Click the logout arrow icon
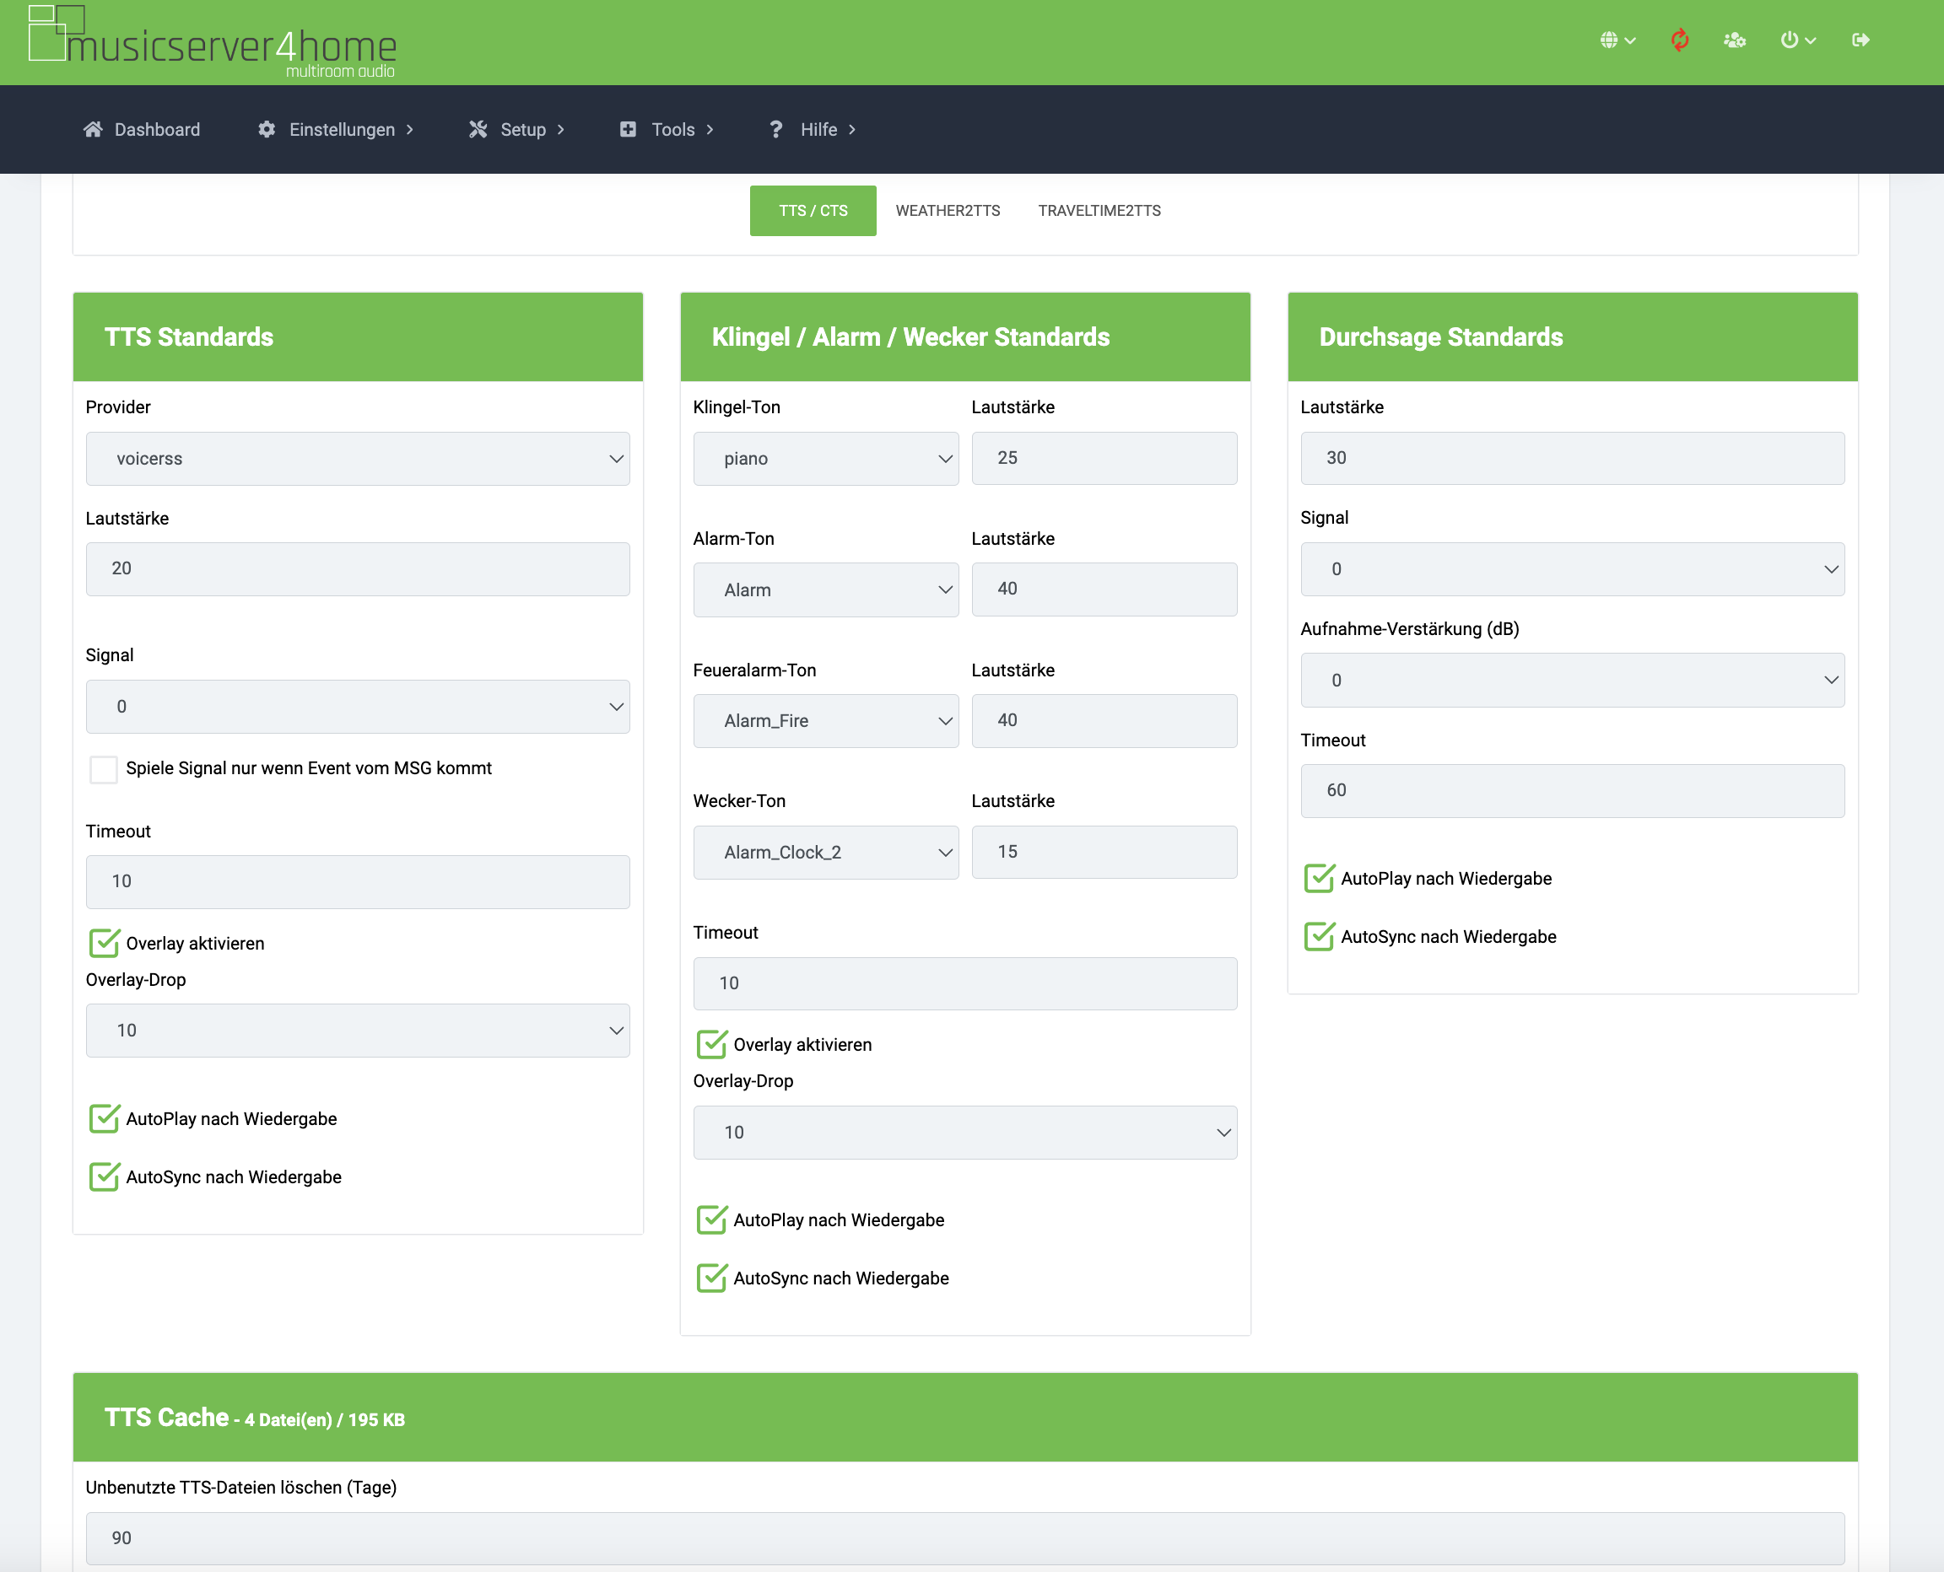1944x1572 pixels. pos(1860,40)
